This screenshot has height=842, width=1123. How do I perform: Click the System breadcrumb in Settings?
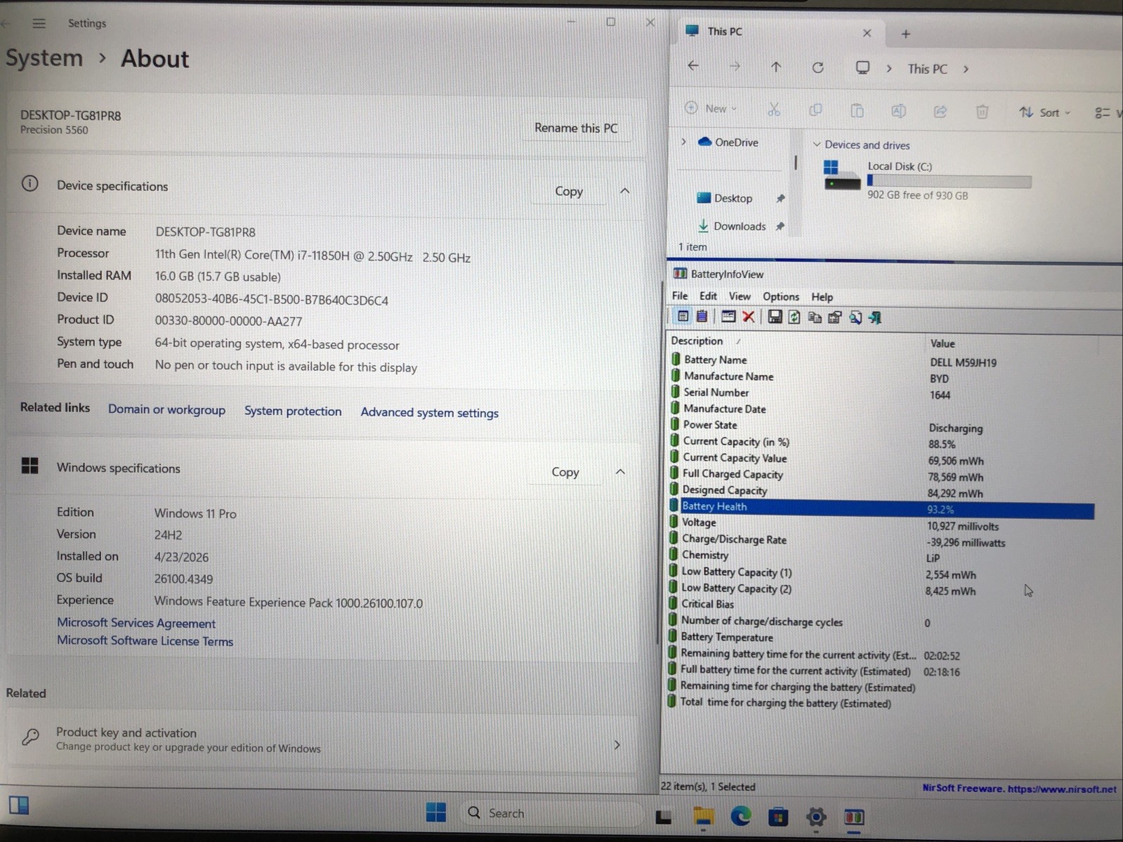44,58
